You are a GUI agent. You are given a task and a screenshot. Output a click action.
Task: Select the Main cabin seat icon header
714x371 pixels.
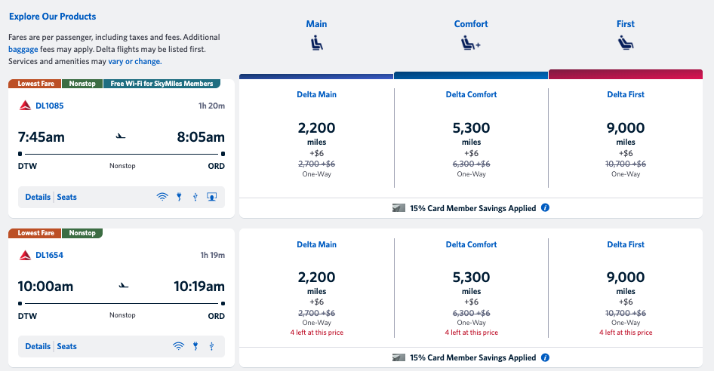tap(316, 43)
